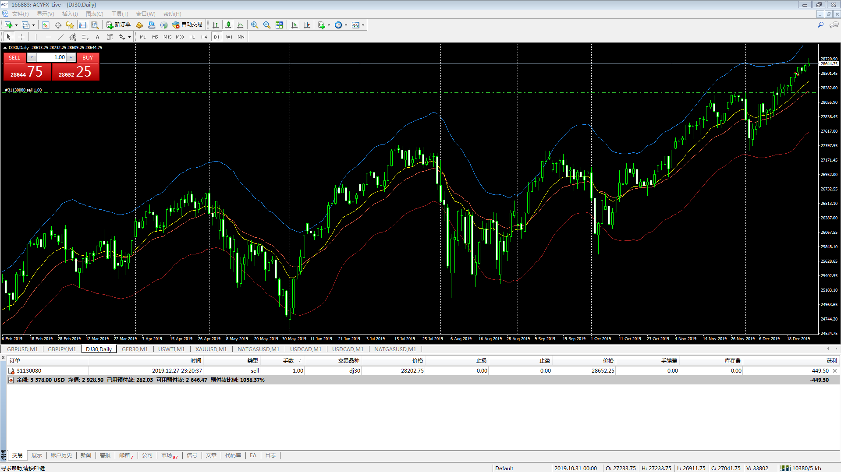Click the zoom in magnifier icon
841x472 pixels.
[255, 25]
